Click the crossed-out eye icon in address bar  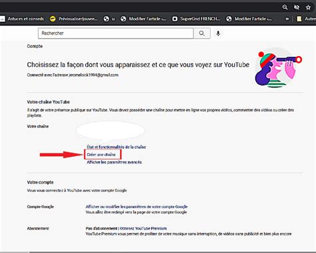297,7
